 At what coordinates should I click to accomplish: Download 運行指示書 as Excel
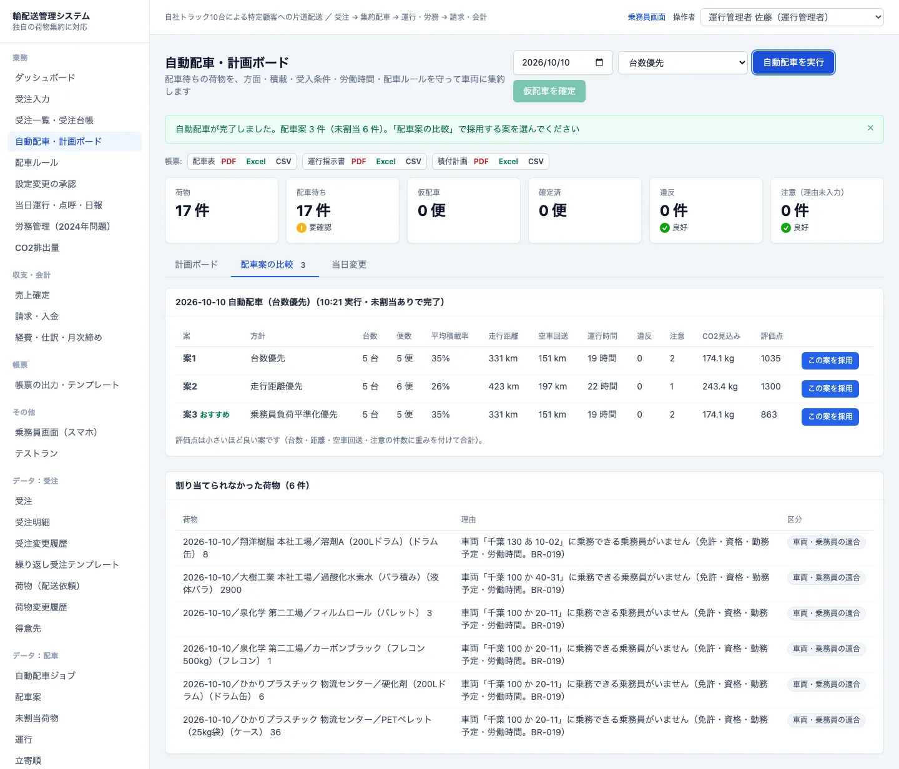click(x=386, y=162)
